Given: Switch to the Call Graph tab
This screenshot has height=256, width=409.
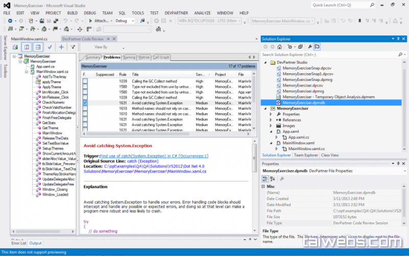Looking at the screenshot, I should pyautogui.click(x=161, y=57).
